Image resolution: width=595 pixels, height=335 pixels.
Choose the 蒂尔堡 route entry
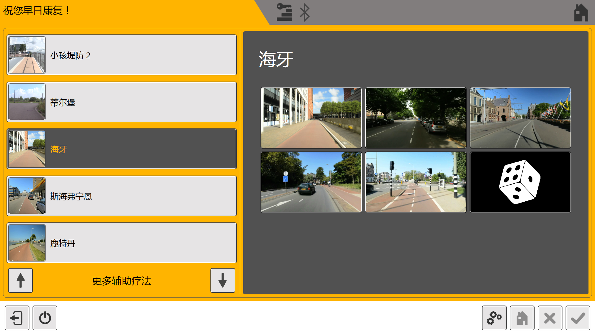click(121, 102)
